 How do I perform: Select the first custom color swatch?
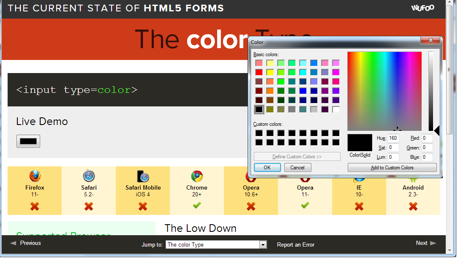(x=259, y=133)
